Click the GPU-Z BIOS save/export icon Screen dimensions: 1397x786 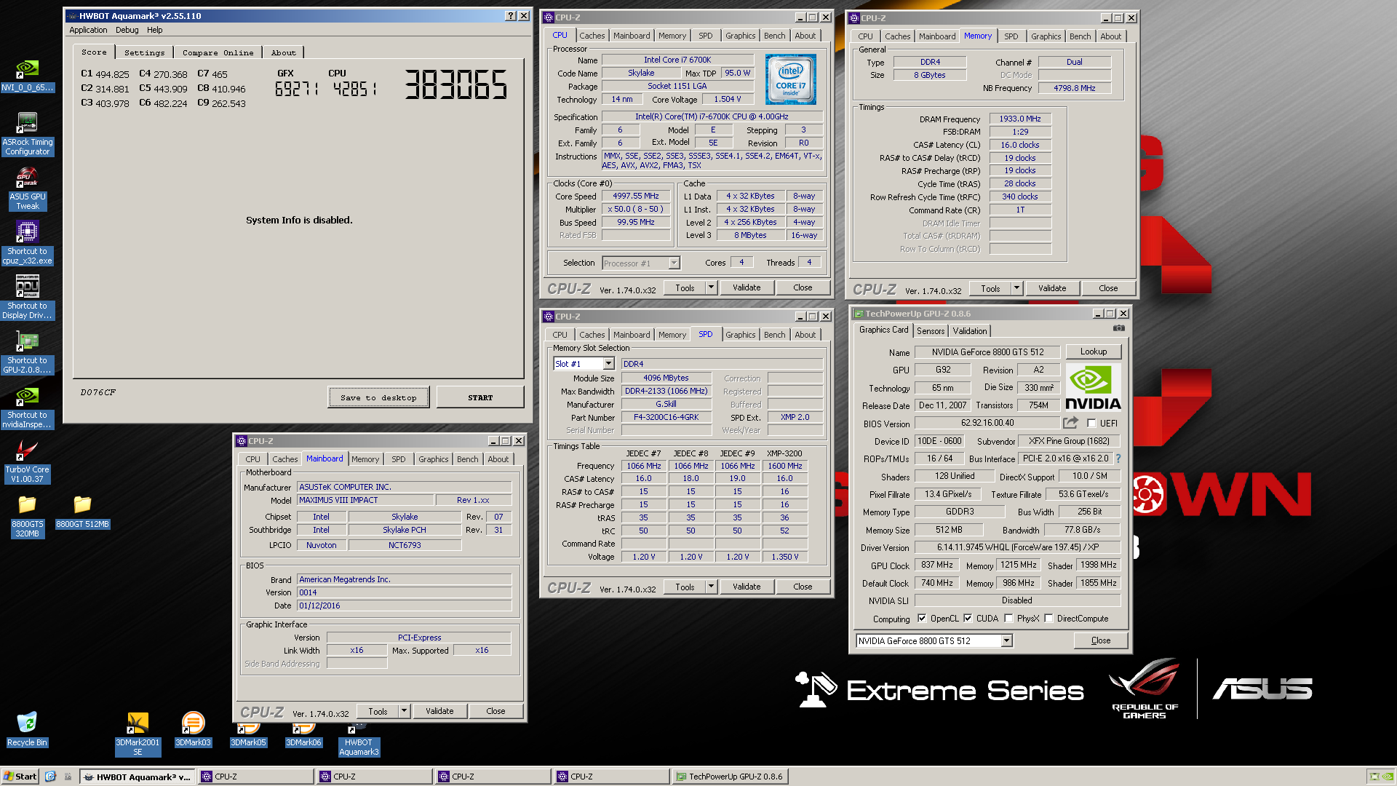(x=1070, y=422)
